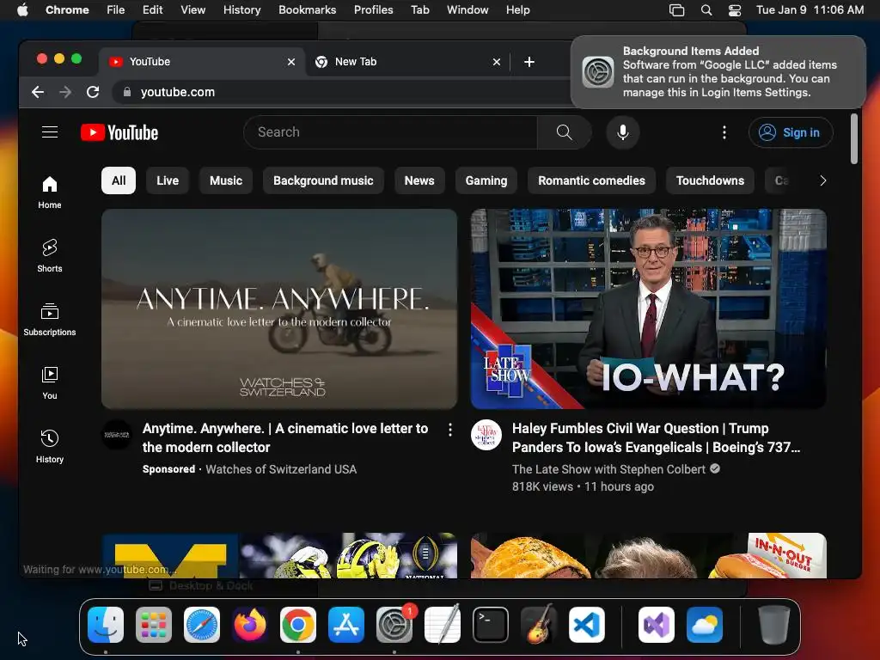Viewport: 880px width, 660px height.
Task: Launch Safari from the Dock
Action: 202,625
